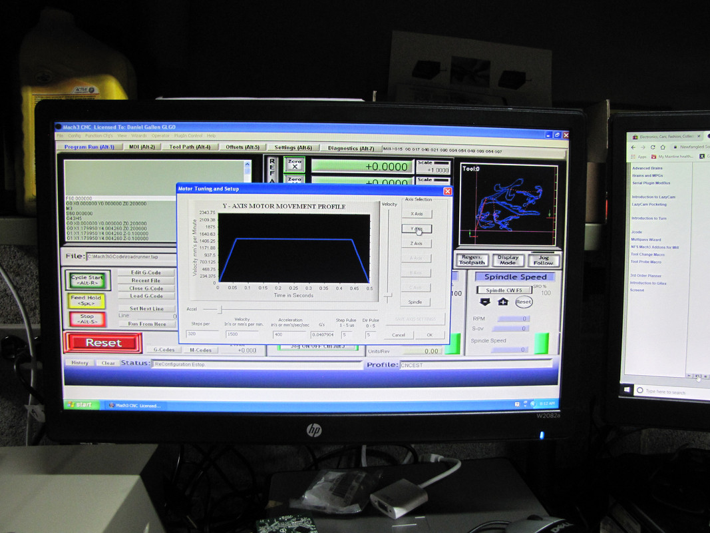This screenshot has height=533, width=710.
Task: Click the Accel horizontal slider handle
Action: pos(220,310)
